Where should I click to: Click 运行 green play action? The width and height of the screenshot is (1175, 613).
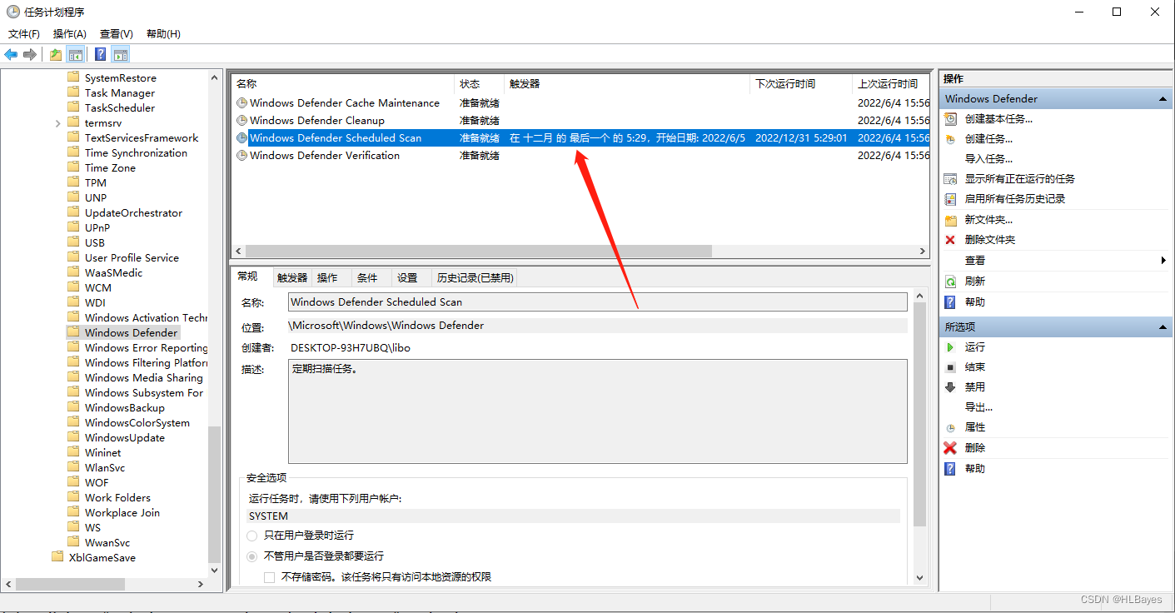click(x=974, y=347)
